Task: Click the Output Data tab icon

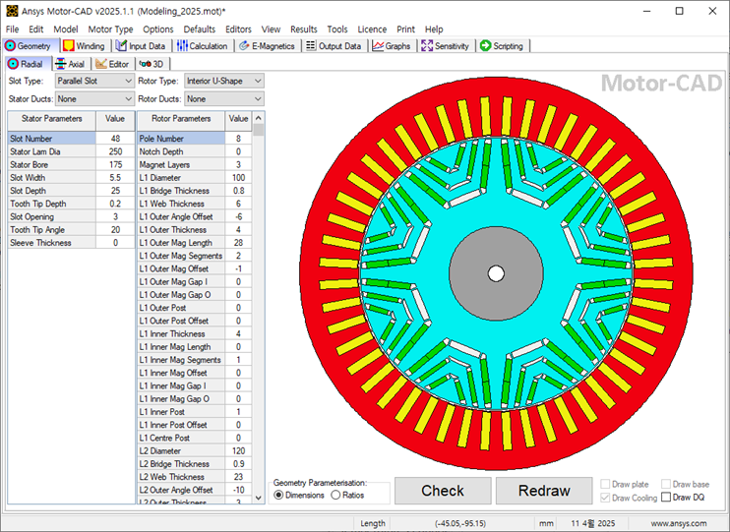Action: pos(311,45)
